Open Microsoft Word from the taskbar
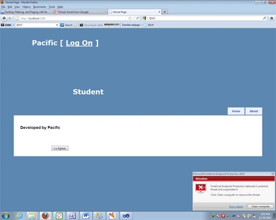276x220 pixels. (x=86, y=216)
